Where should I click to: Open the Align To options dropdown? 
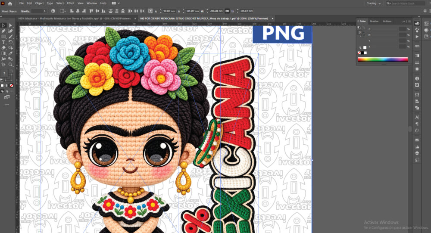pos(63,11)
